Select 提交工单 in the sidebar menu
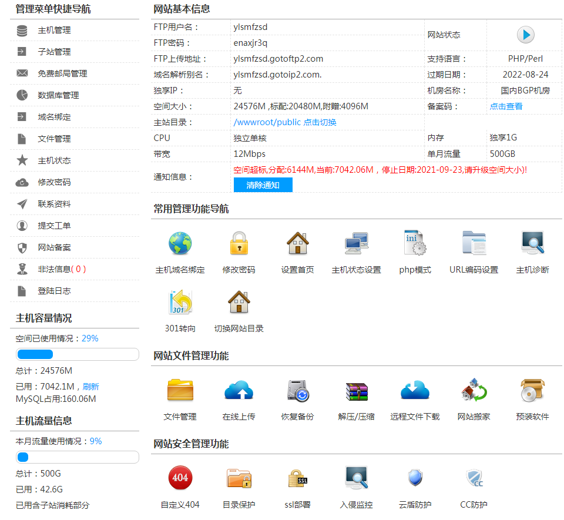Viewport: 564px width, 520px height. pos(54,226)
